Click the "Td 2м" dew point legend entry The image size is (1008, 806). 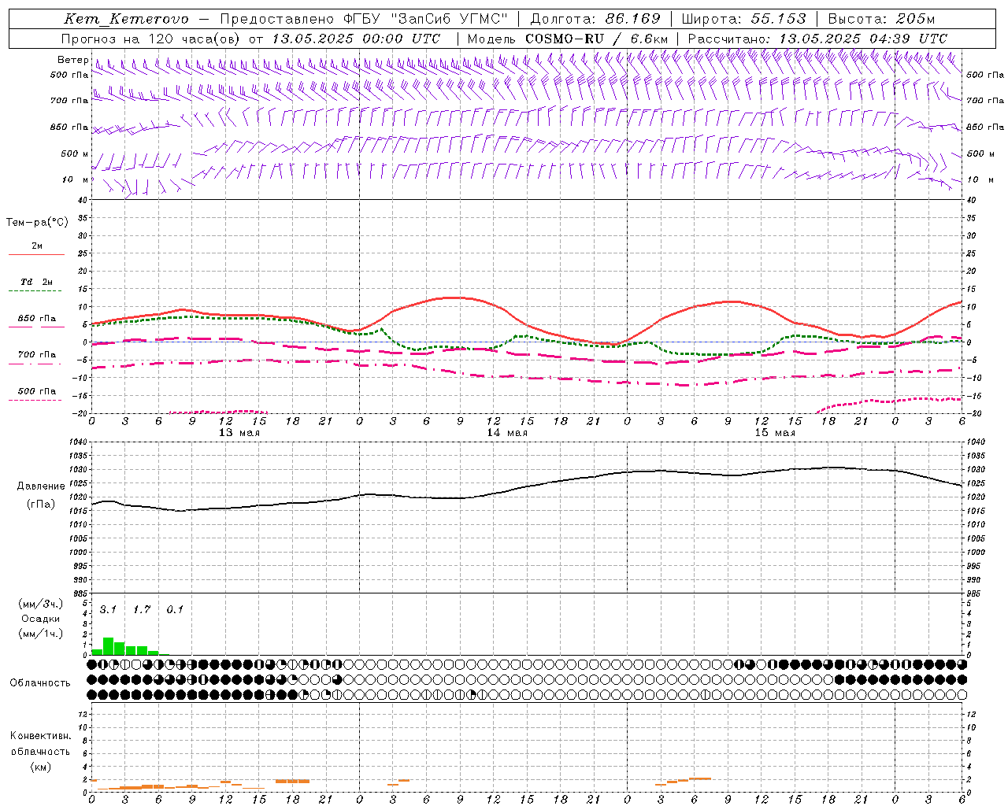point(37,282)
